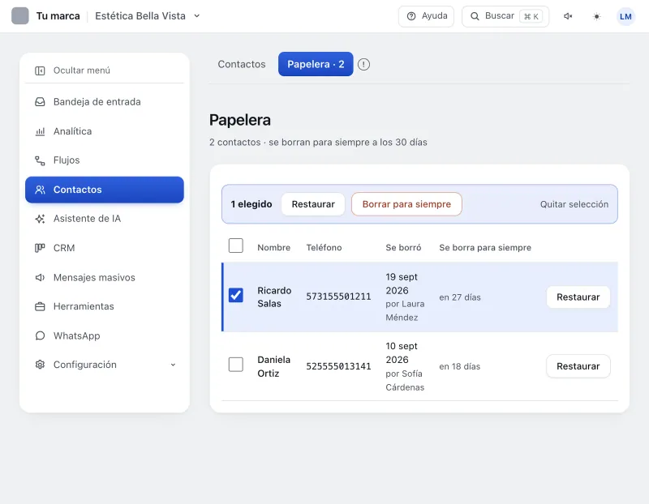649x504 pixels.
Task: Navigate to CRM in sidebar
Action: point(105,248)
